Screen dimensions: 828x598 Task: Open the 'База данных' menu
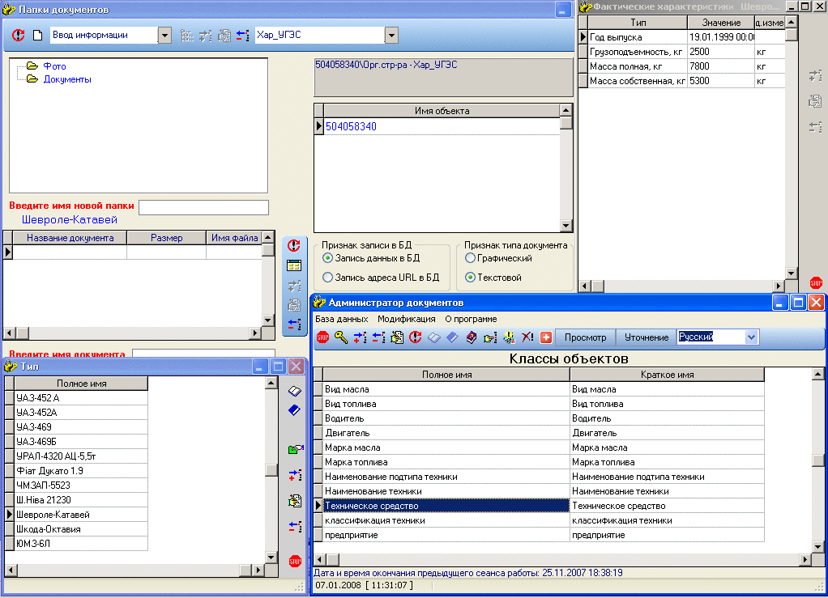coord(342,319)
